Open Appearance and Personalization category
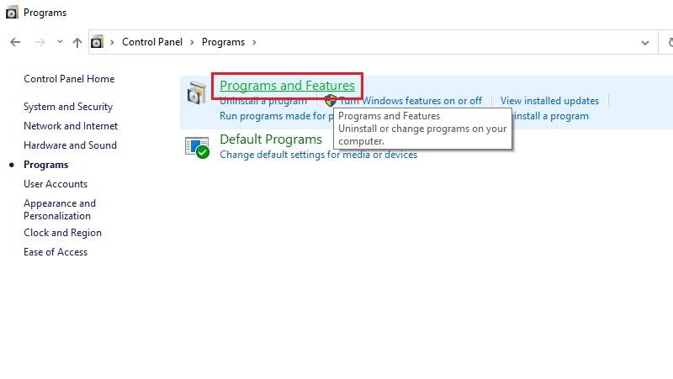 60,209
